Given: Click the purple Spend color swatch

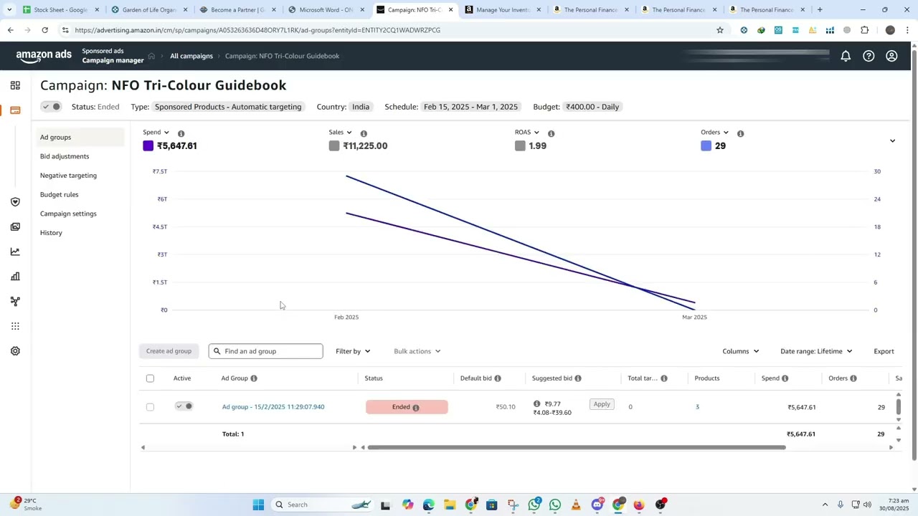Looking at the screenshot, I should [148, 145].
